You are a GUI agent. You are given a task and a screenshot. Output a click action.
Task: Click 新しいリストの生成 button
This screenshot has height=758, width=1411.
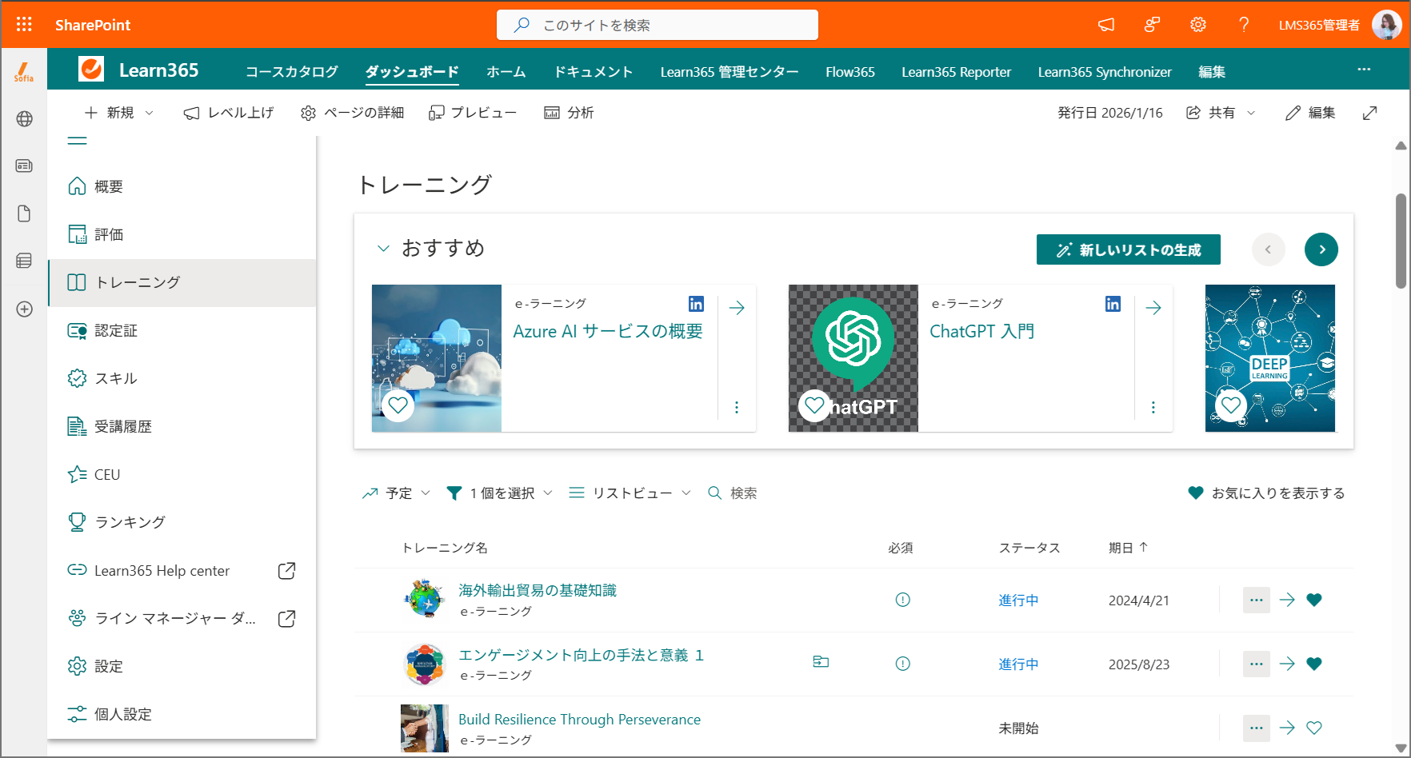pyautogui.click(x=1129, y=249)
